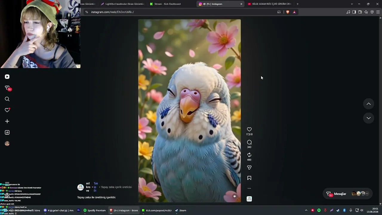Expand the system tray hidden icons chevron
Image resolution: width=382 pixels, height=215 pixels.
pos(306,210)
